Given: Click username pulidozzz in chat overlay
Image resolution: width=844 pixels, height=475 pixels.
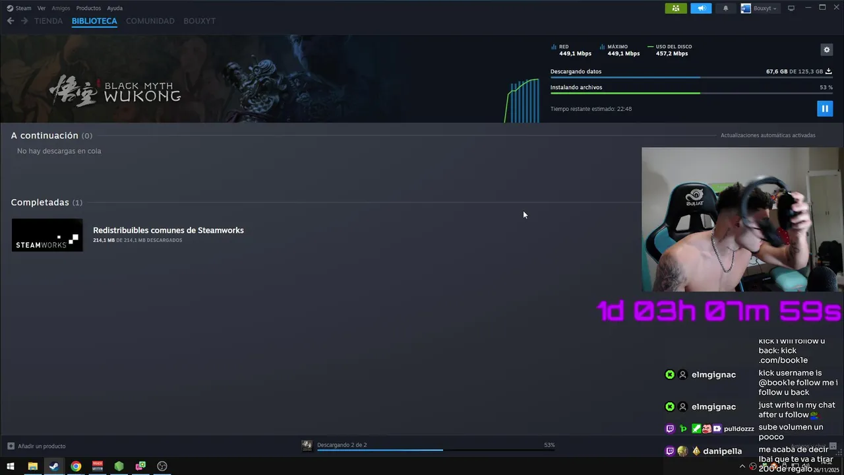Looking at the screenshot, I should (x=738, y=429).
